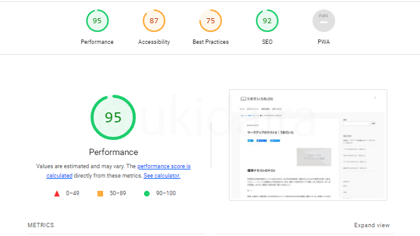Open the Best Practices score gauge 75
Screen dimensions: 420x236
point(211,21)
